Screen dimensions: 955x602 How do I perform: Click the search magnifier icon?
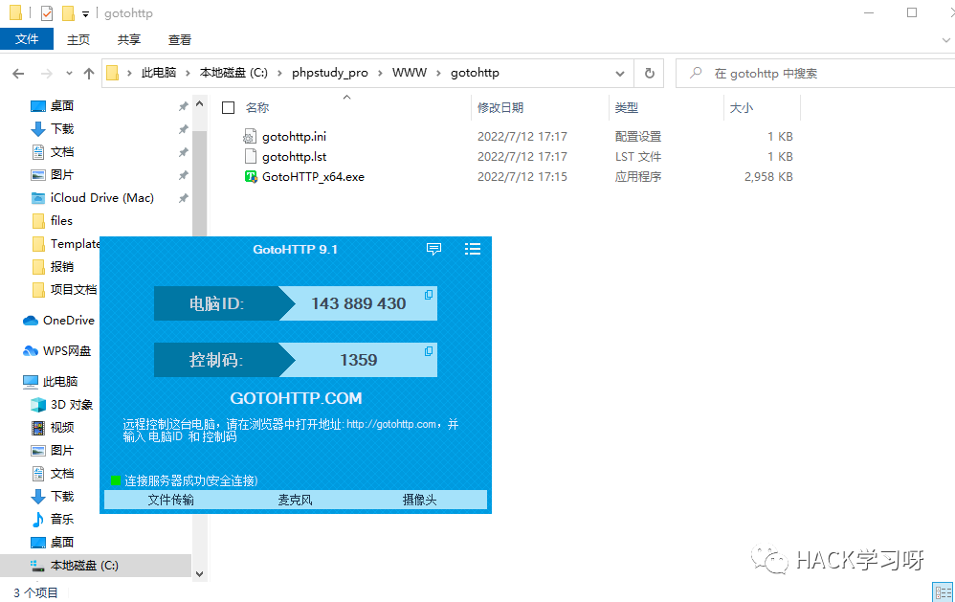click(696, 73)
